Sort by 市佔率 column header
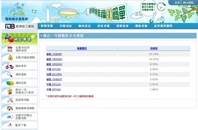The image size is (198, 130). 154,48
